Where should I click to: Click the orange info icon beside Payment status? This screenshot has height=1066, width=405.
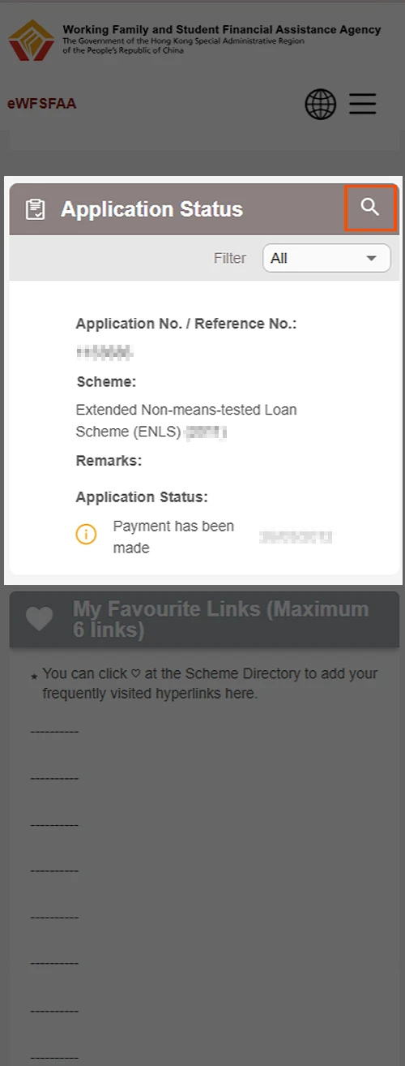point(86,535)
